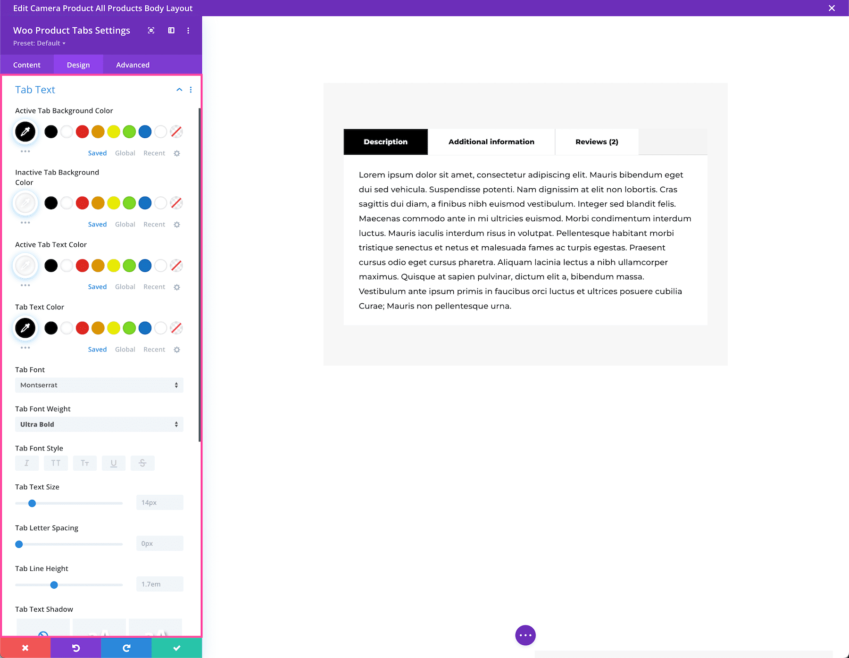Open the split view layout icon in the header
Screen dimensions: 849x658
pyautogui.click(x=171, y=30)
